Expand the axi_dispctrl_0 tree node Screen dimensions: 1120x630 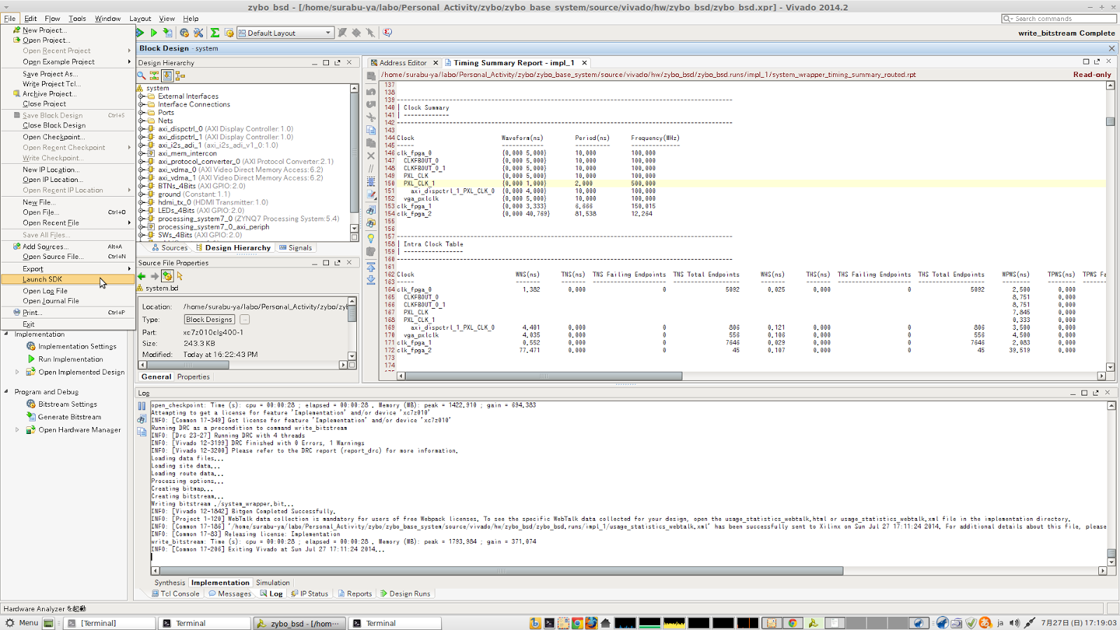tap(142, 129)
